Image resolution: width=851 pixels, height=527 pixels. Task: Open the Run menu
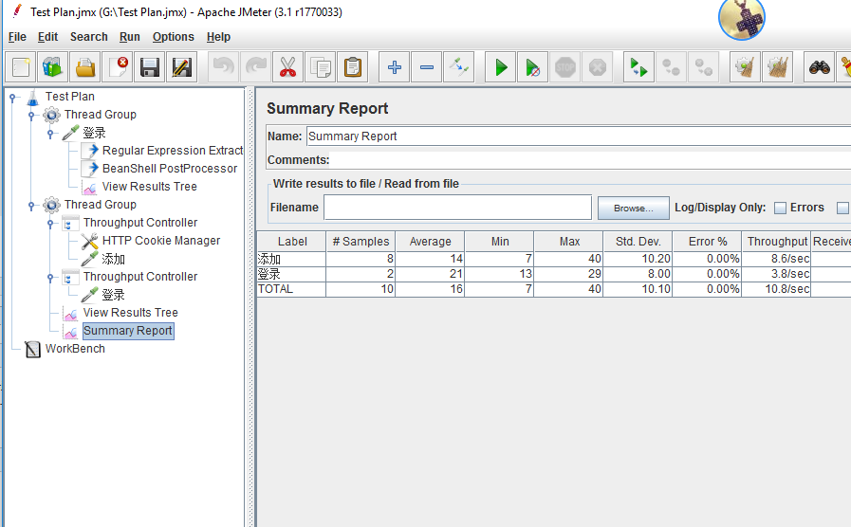(130, 37)
